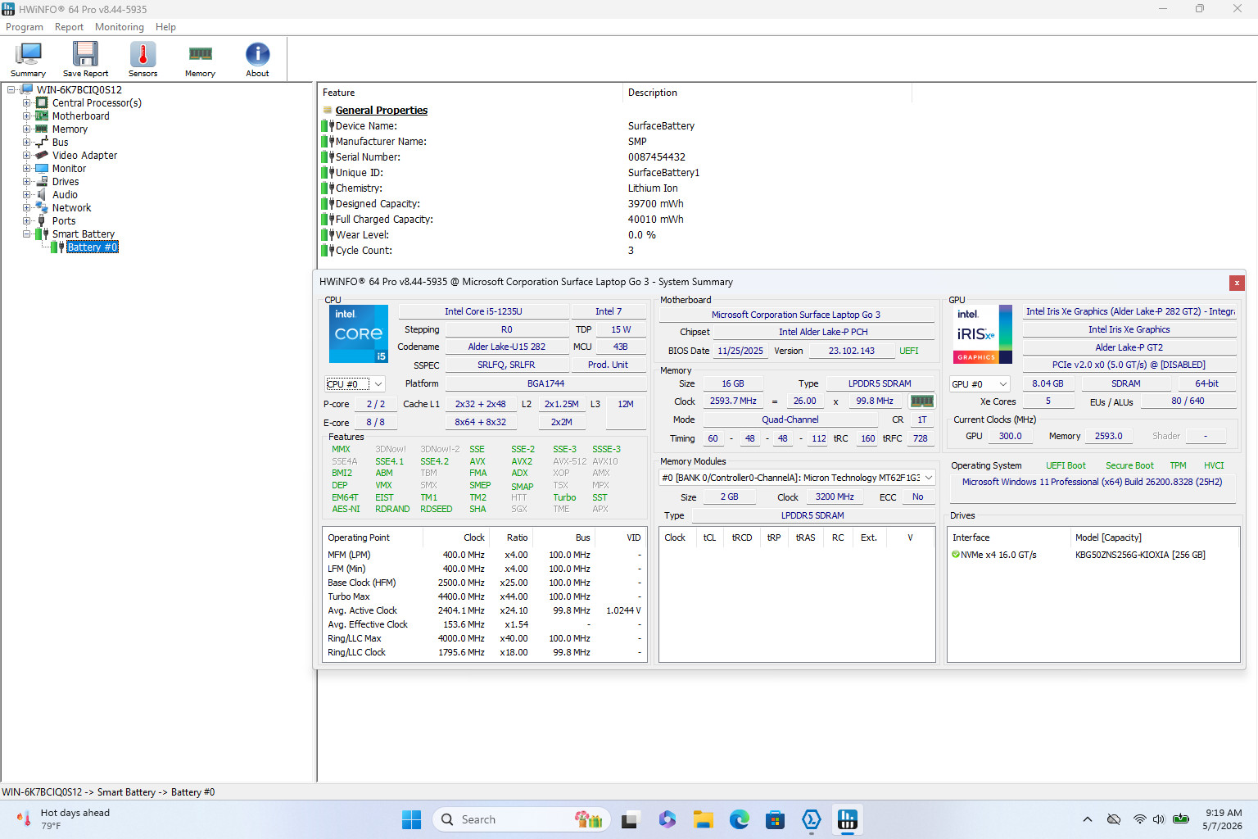Click the Ports plug icon in tree

pyautogui.click(x=42, y=221)
